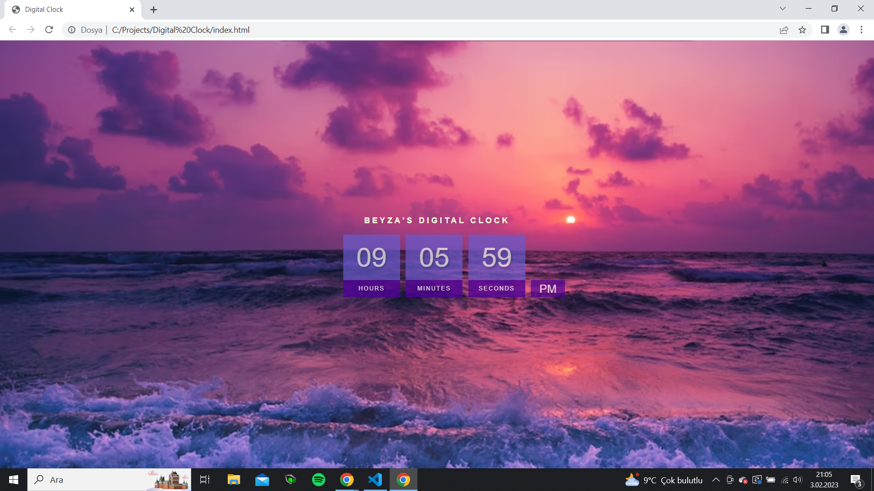
Task: Open the tab search chevron
Action: coord(783,9)
